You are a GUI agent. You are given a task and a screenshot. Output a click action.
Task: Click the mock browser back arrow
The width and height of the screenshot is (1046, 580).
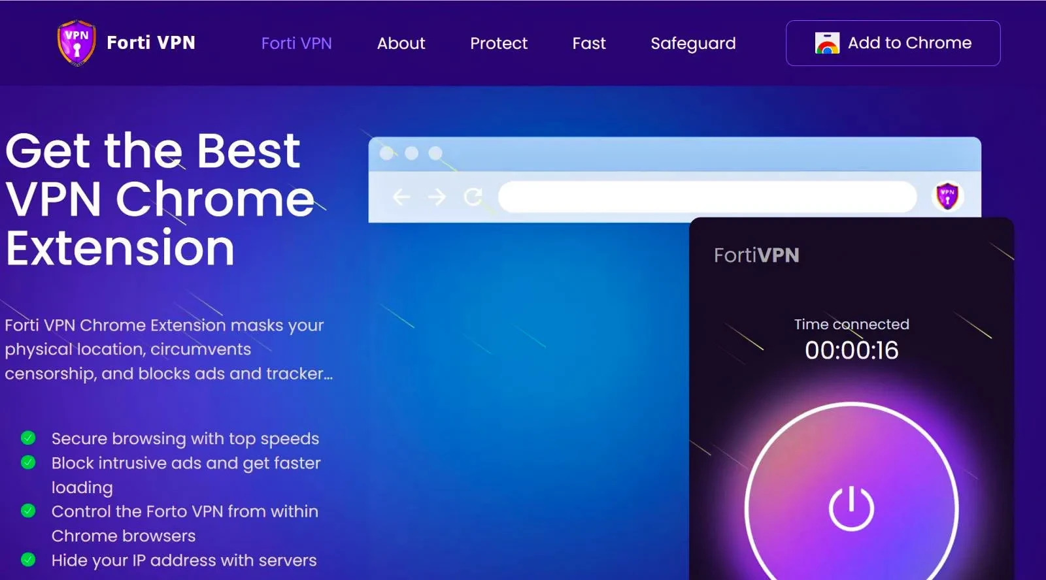(x=401, y=197)
